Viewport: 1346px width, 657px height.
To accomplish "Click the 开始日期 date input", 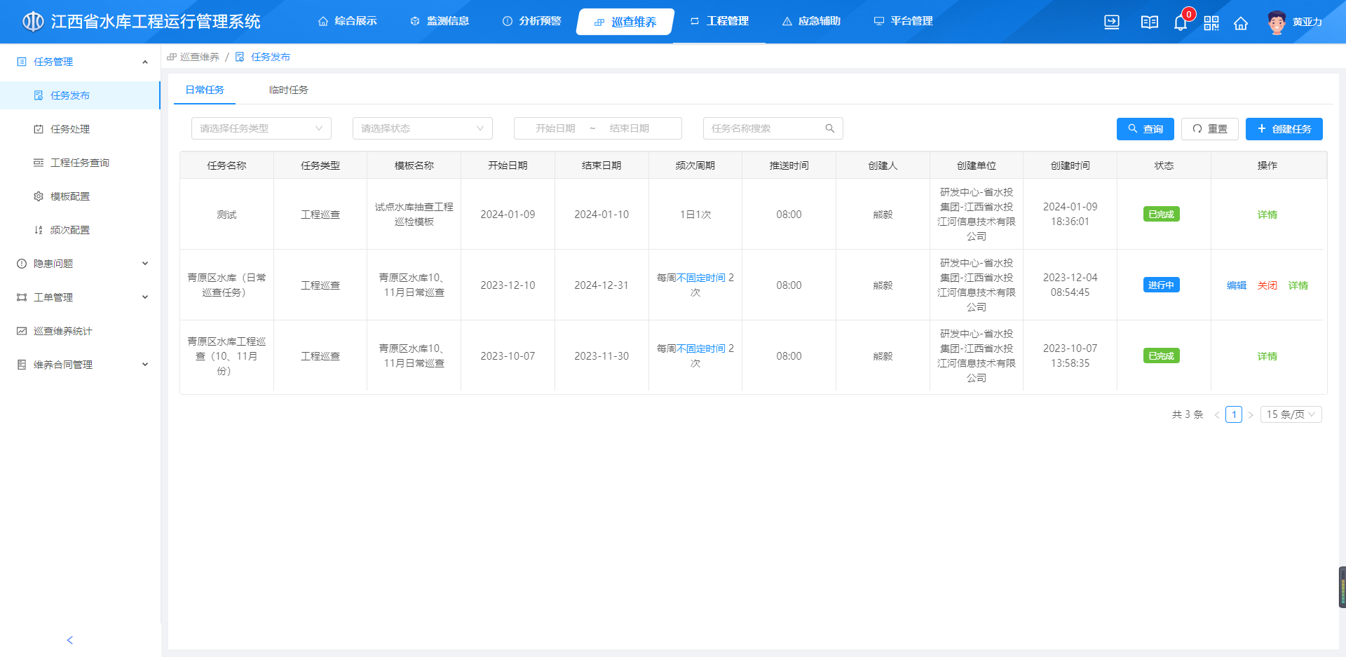I will [x=555, y=128].
